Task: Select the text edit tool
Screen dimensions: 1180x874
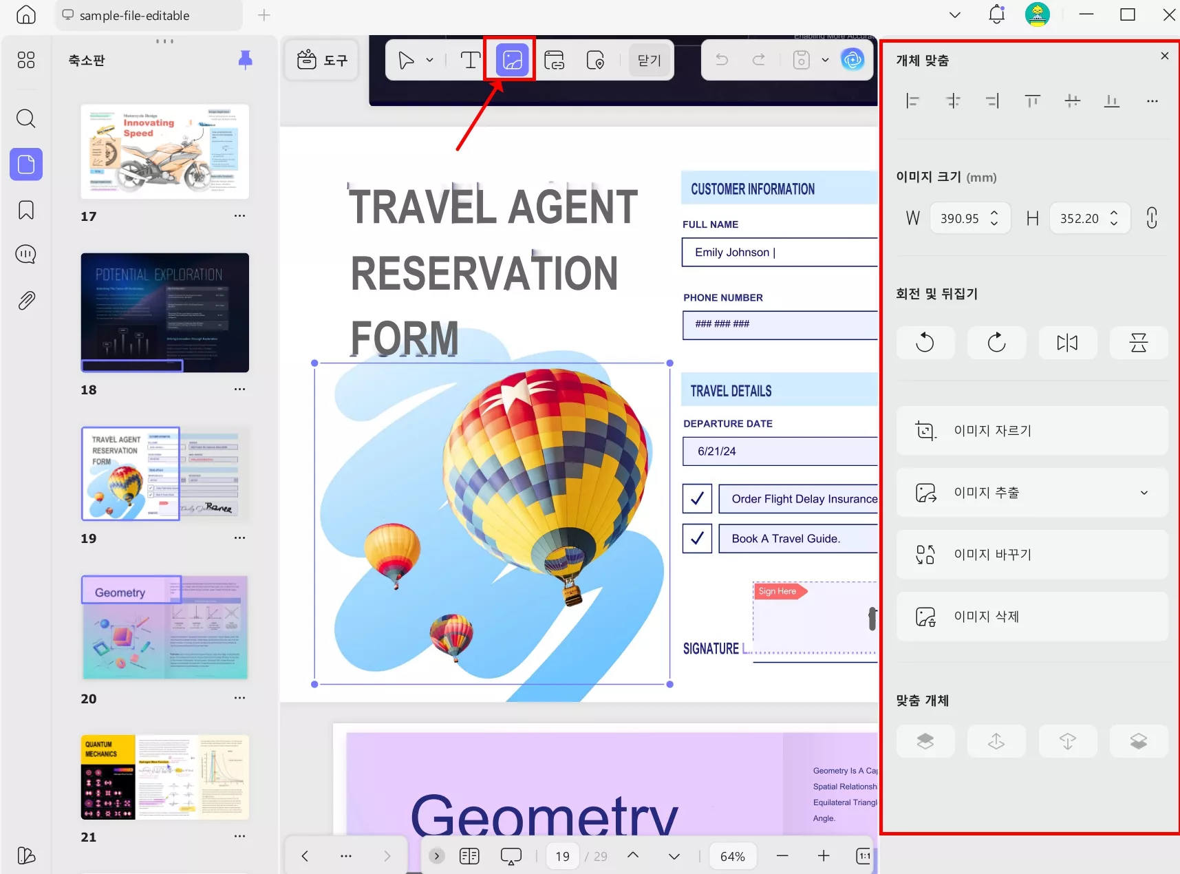Action: pyautogui.click(x=470, y=61)
